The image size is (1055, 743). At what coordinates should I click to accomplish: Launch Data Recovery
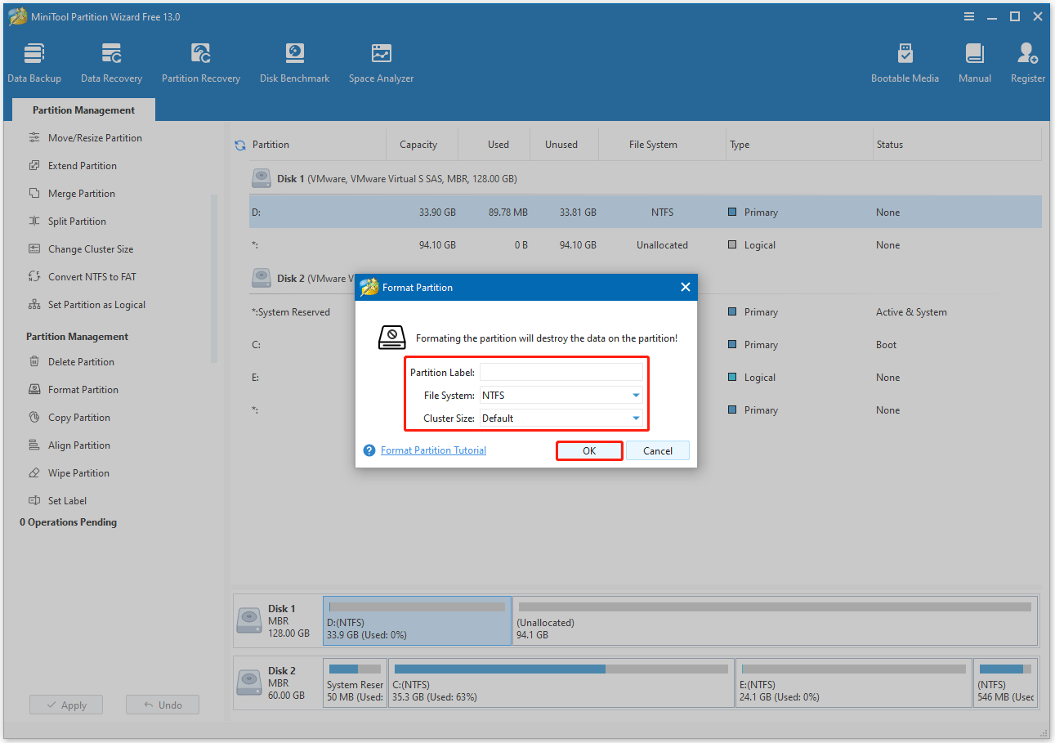pos(111,61)
